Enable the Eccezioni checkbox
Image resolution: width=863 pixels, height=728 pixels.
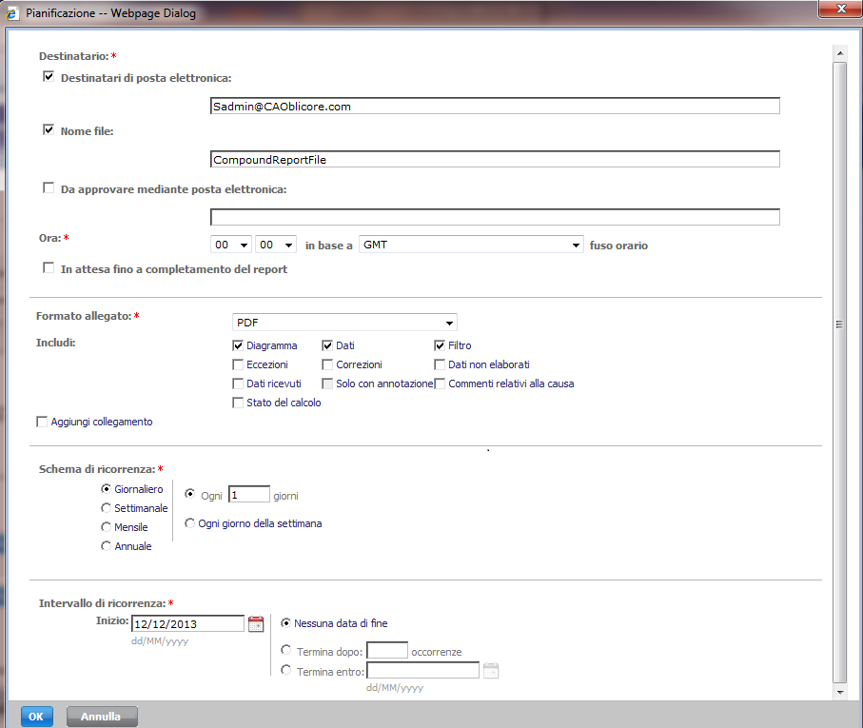(238, 364)
